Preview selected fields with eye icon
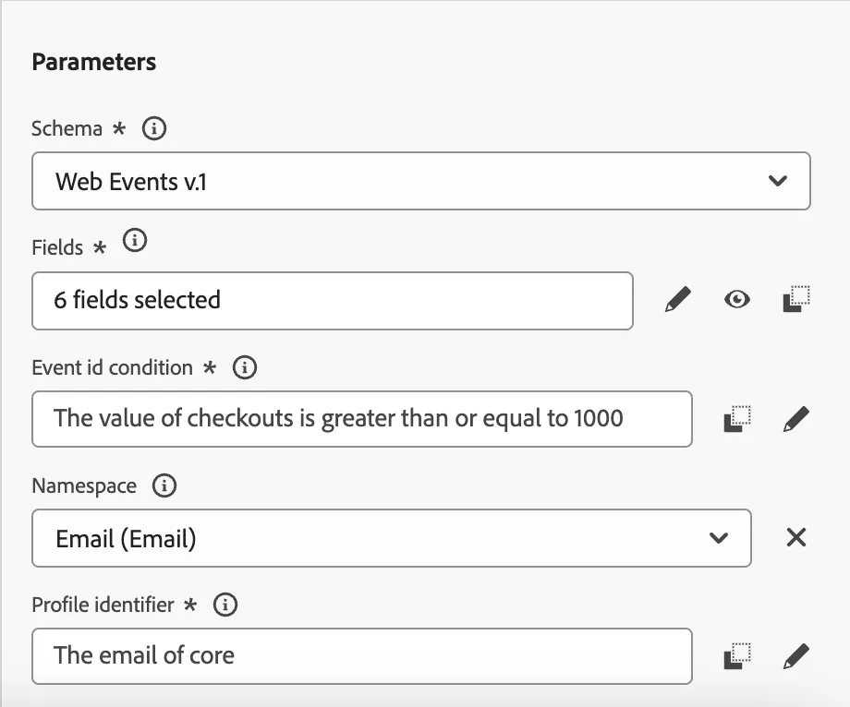Image resolution: width=850 pixels, height=707 pixels. (737, 299)
